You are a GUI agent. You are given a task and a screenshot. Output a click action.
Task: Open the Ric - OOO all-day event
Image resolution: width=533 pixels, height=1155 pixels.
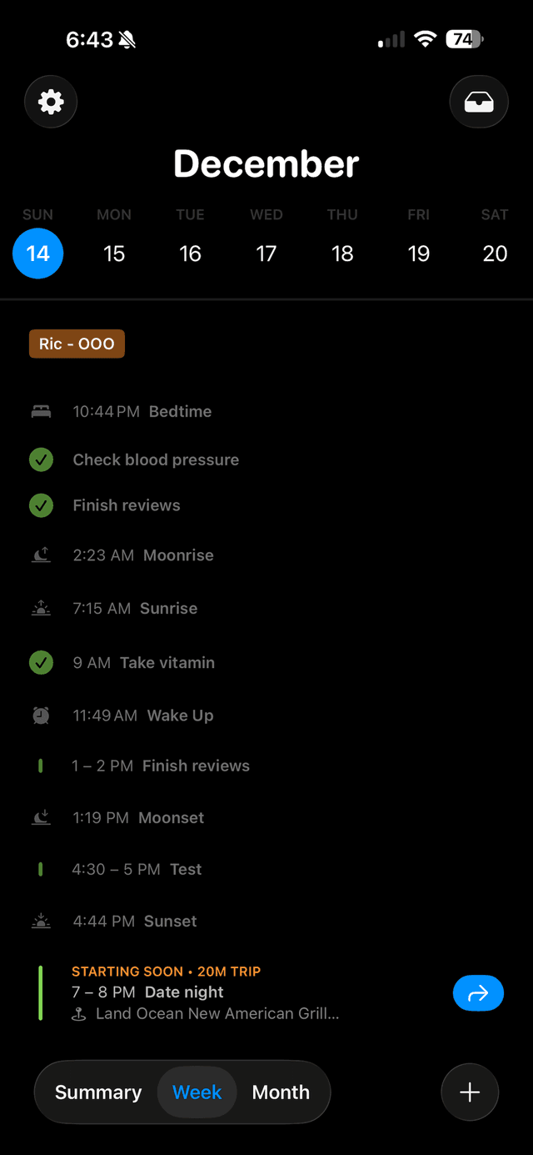point(77,344)
